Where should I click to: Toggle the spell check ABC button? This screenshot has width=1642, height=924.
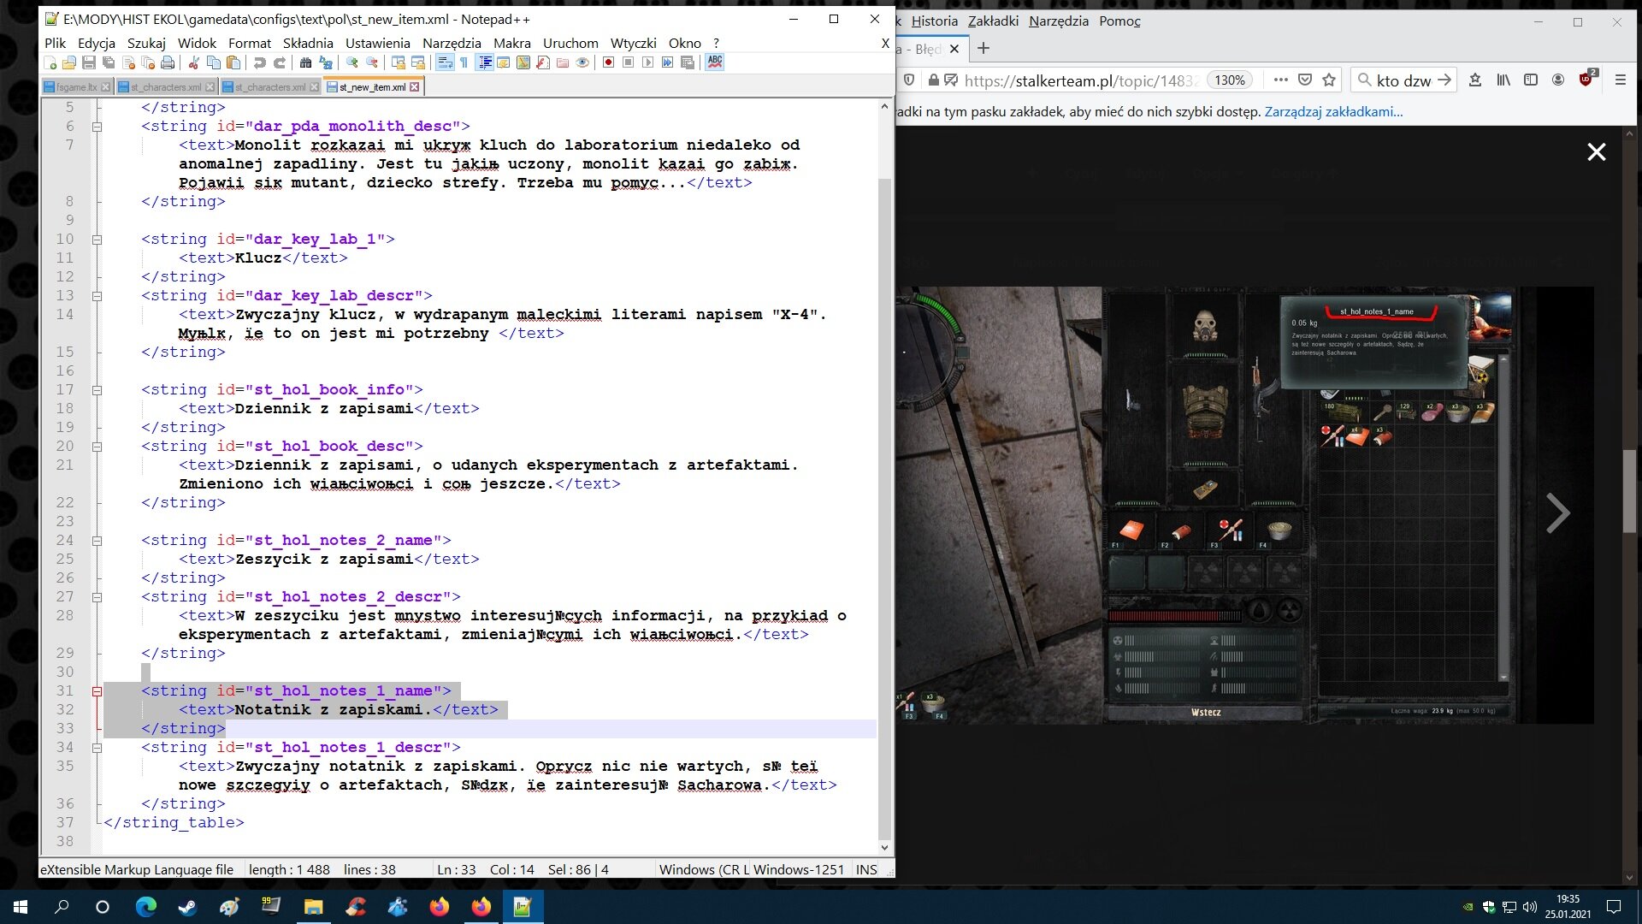pos(715,62)
